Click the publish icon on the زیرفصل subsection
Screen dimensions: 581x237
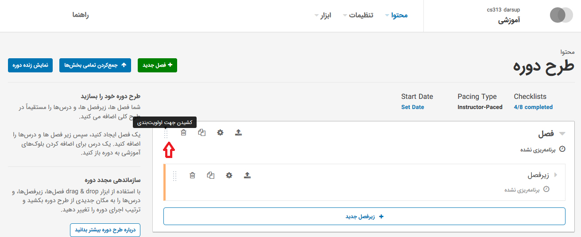[248, 175]
